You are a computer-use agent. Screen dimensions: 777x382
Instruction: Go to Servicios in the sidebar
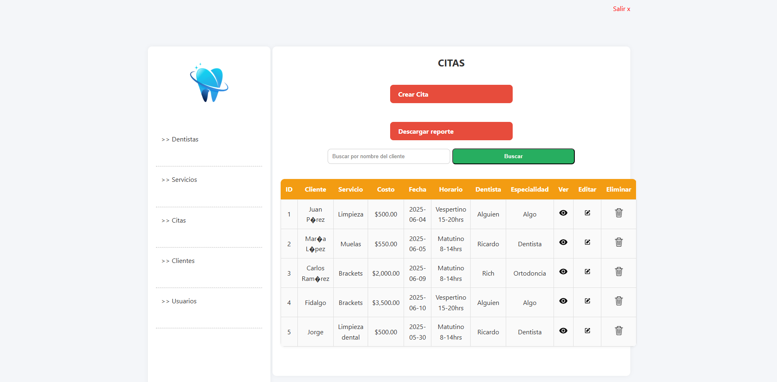pyautogui.click(x=184, y=180)
